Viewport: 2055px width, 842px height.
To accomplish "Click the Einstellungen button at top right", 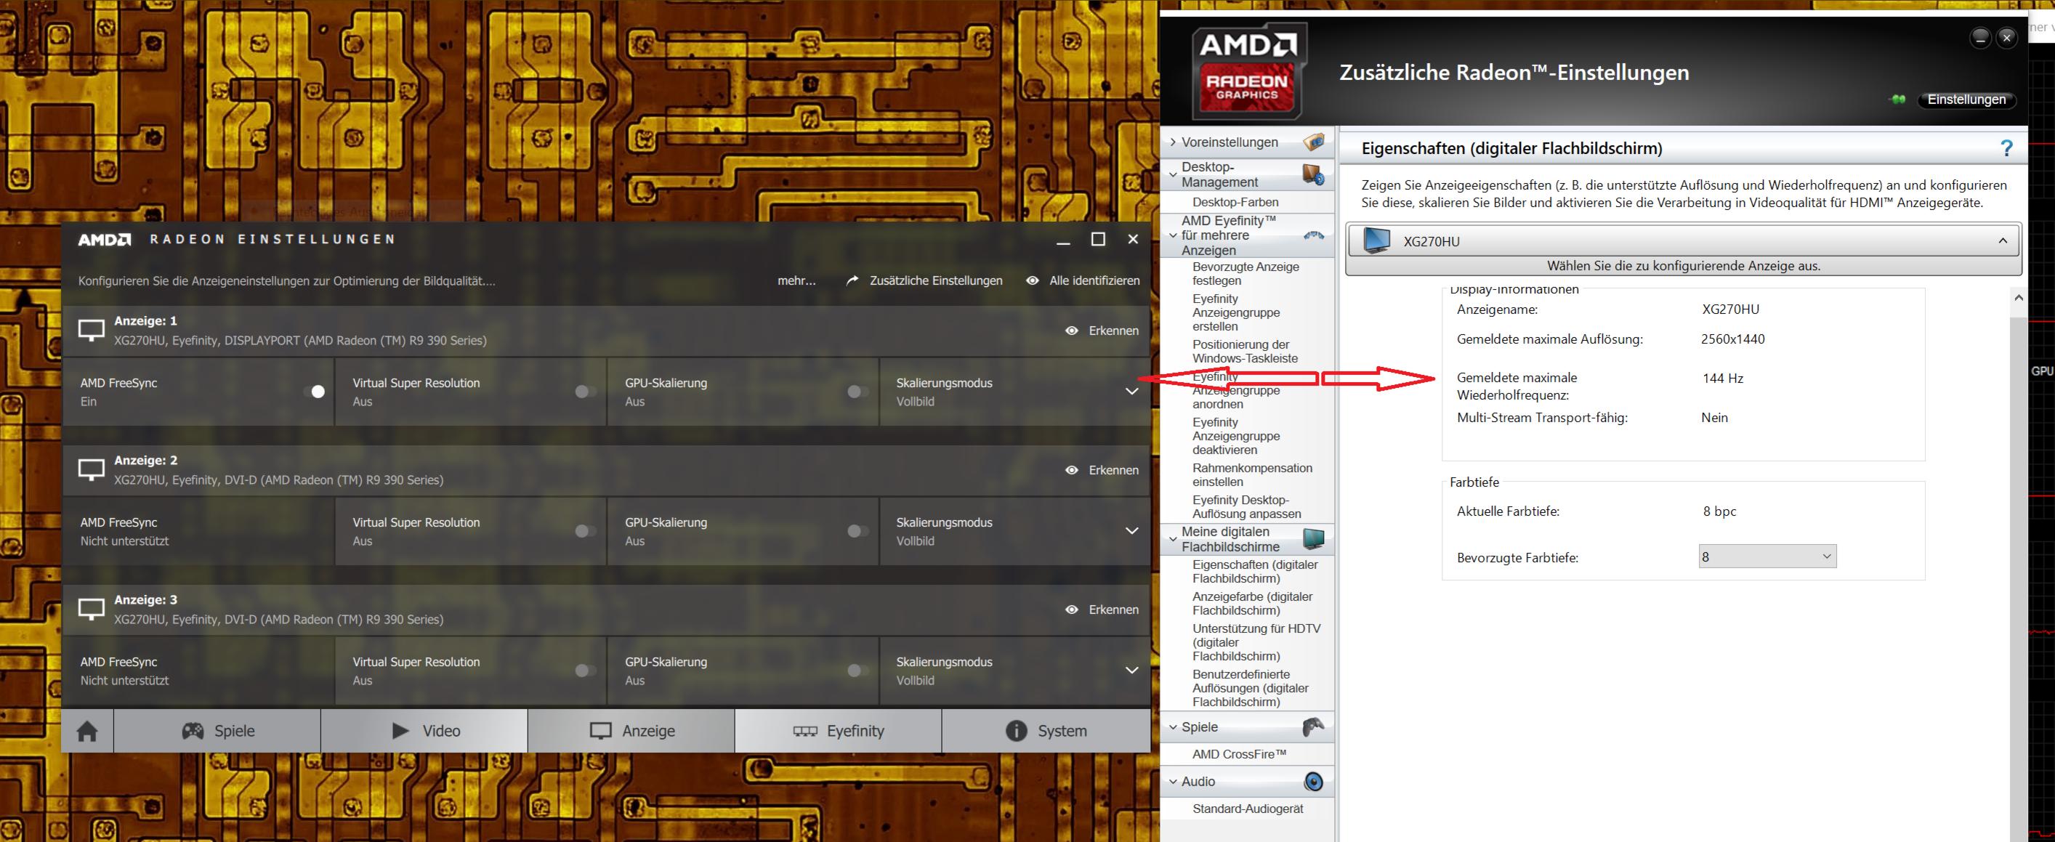I will pyautogui.click(x=1966, y=100).
